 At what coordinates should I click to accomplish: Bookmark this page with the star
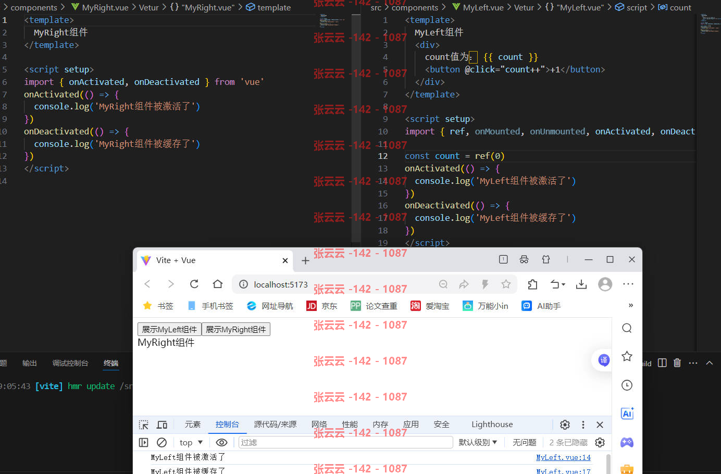(x=506, y=284)
